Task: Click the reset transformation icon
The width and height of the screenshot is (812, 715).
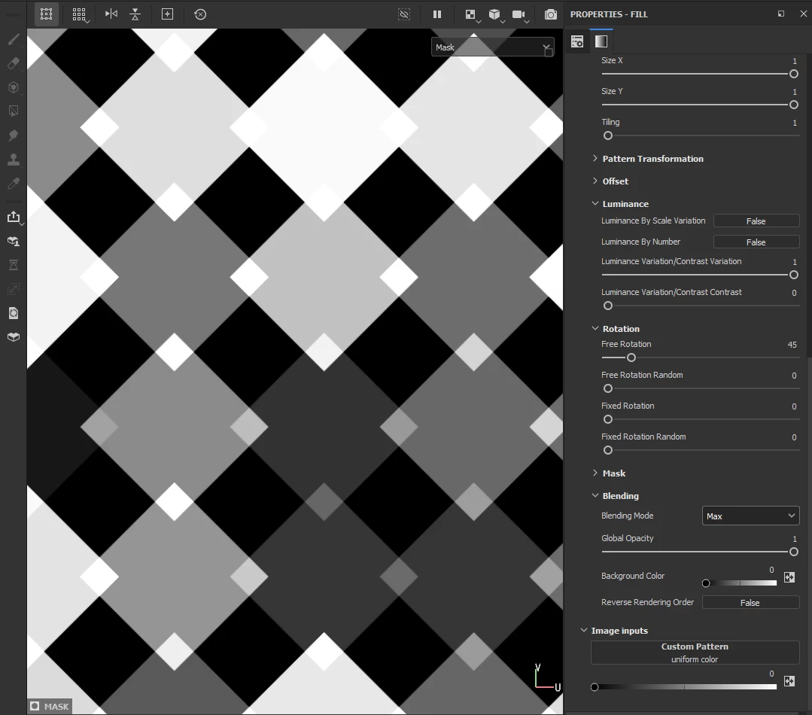Action: click(x=200, y=14)
